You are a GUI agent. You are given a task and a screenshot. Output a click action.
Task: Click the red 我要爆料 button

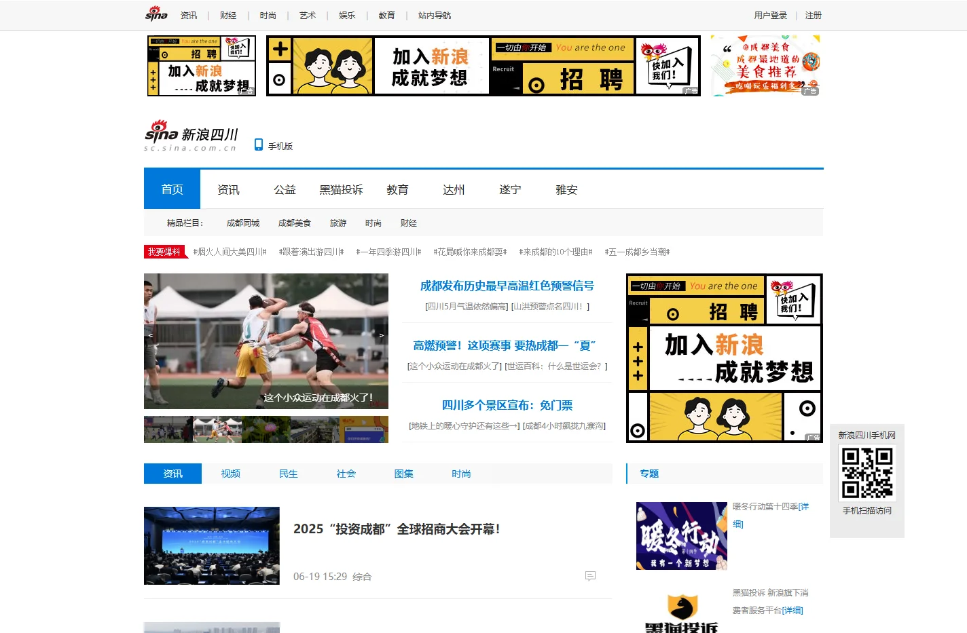tap(164, 252)
